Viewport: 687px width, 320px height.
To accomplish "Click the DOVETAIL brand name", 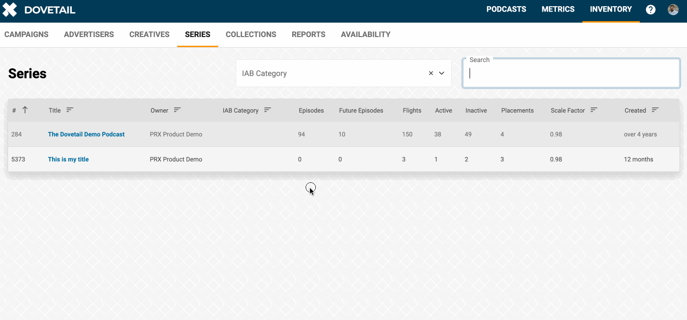I will pyautogui.click(x=50, y=10).
